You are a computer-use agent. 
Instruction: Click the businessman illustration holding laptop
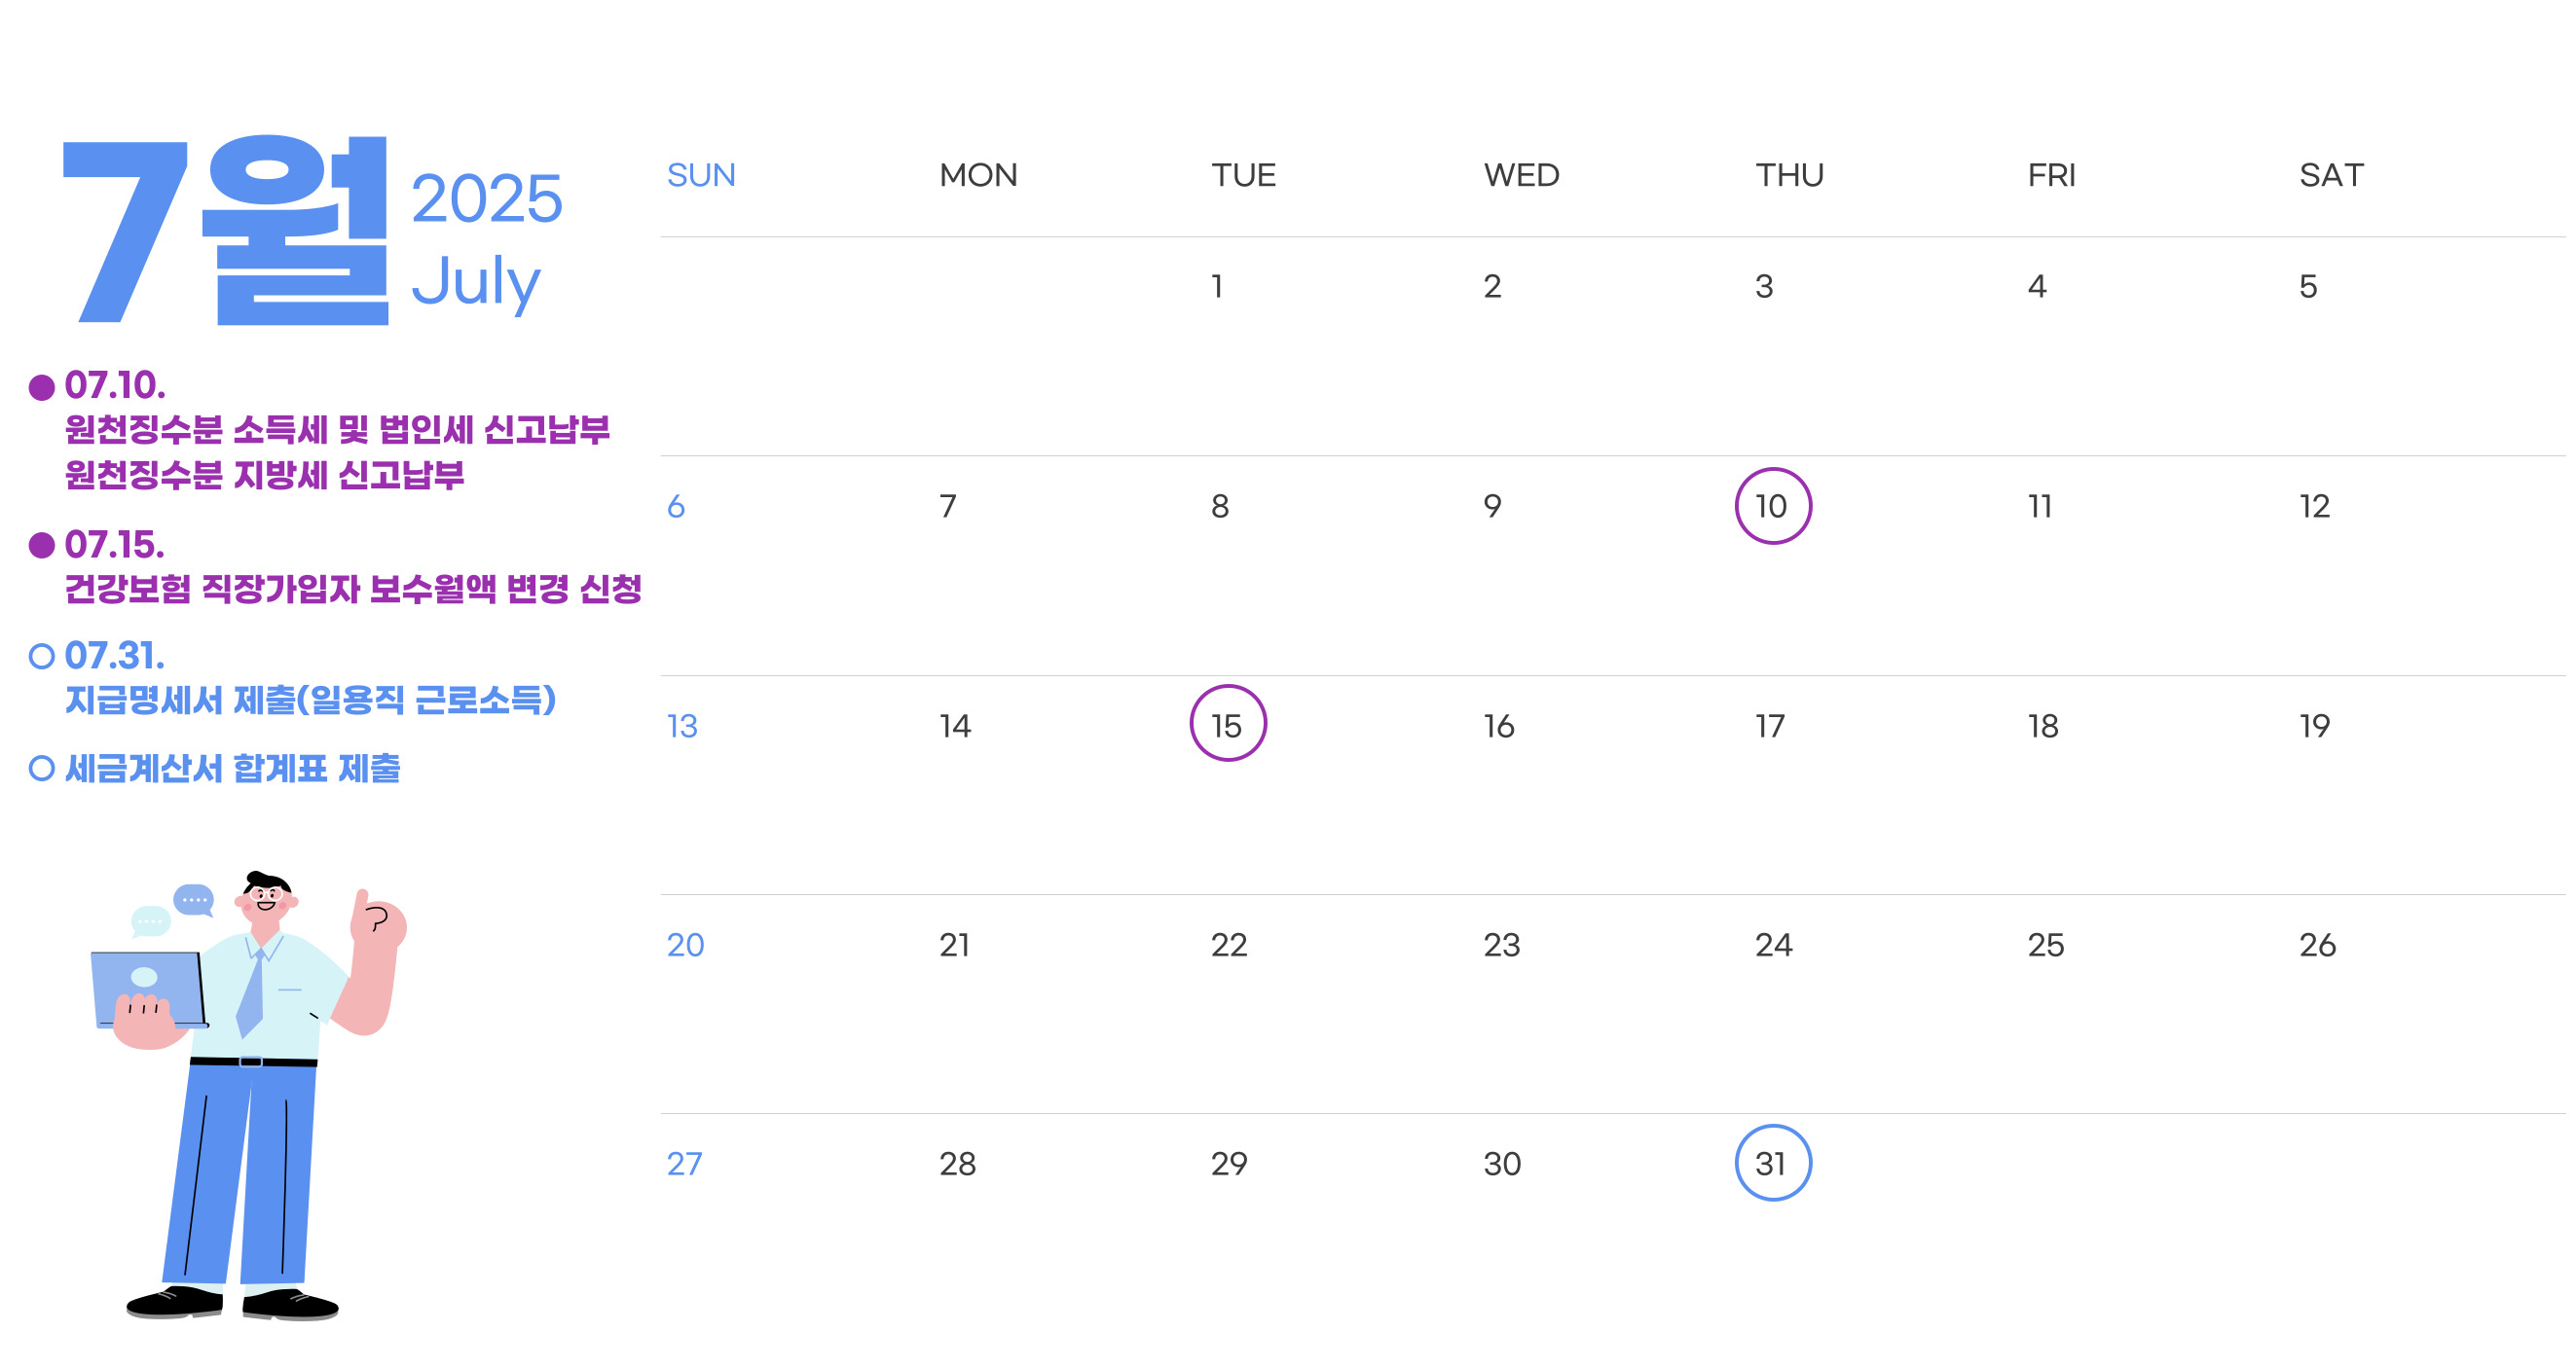pyautogui.click(x=249, y=1096)
